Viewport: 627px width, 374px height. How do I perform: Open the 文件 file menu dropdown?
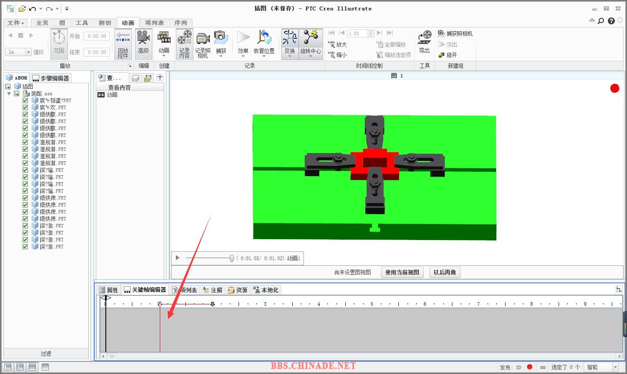[16, 23]
